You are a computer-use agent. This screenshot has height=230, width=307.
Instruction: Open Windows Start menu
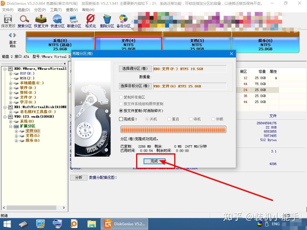7,224
